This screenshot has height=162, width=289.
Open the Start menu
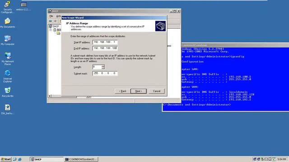(x=6, y=159)
